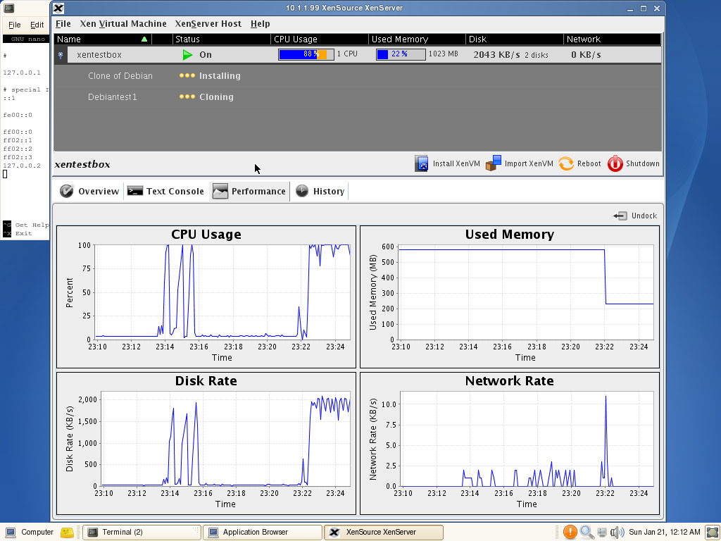Open File menu in the terminal window
This screenshot has height=541, width=721.
[x=15, y=25]
